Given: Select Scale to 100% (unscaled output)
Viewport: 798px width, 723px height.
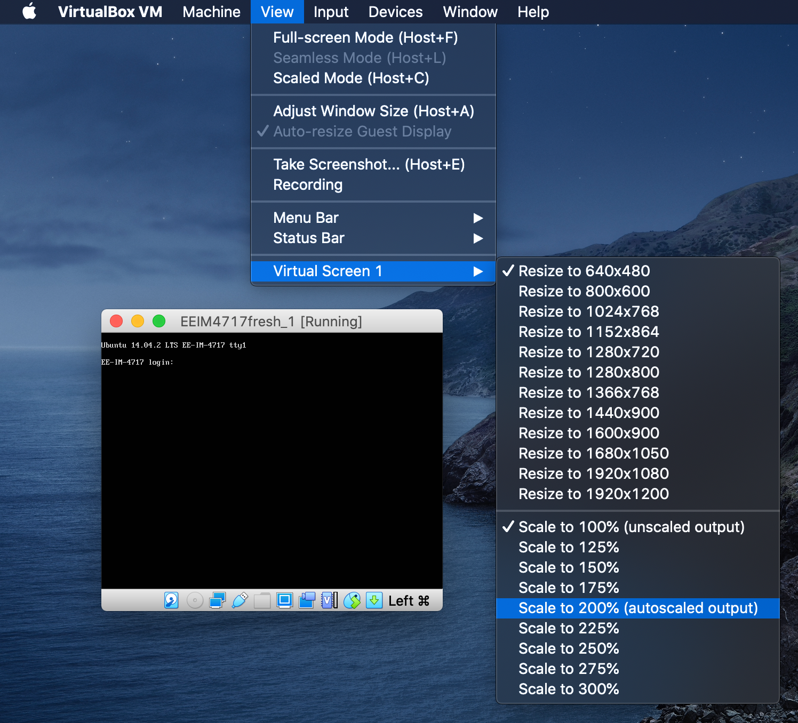Looking at the screenshot, I should 631,527.
